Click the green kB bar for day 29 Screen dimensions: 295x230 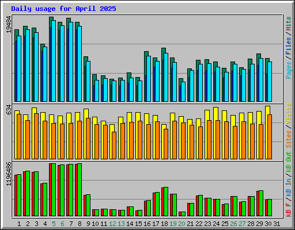[x=261, y=204]
